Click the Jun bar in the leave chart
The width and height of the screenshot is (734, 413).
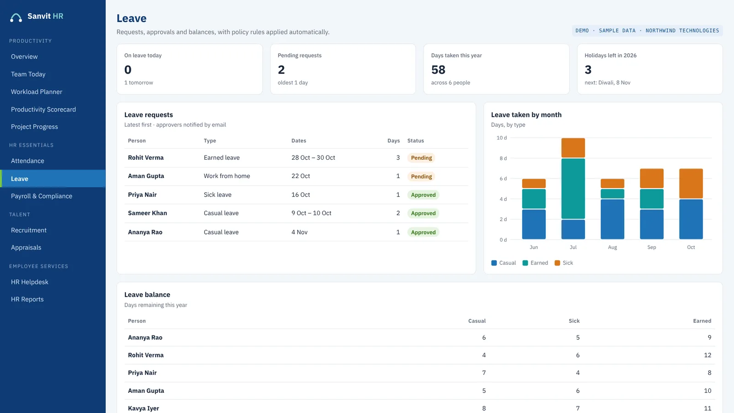coord(534,209)
